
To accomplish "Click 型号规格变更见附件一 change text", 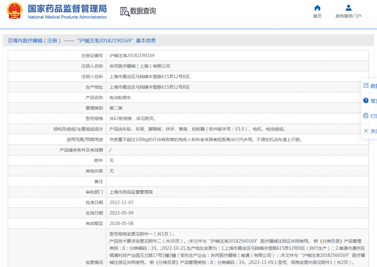I will (142, 234).
